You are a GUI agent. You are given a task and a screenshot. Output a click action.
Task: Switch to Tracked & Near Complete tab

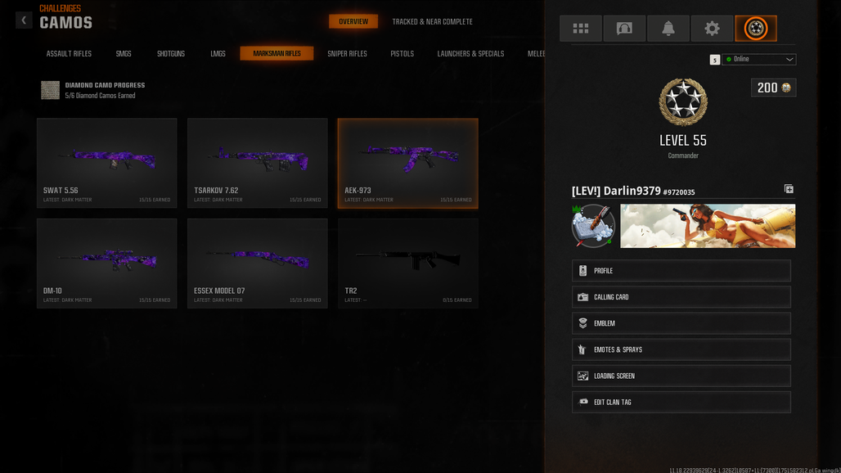[x=432, y=22]
